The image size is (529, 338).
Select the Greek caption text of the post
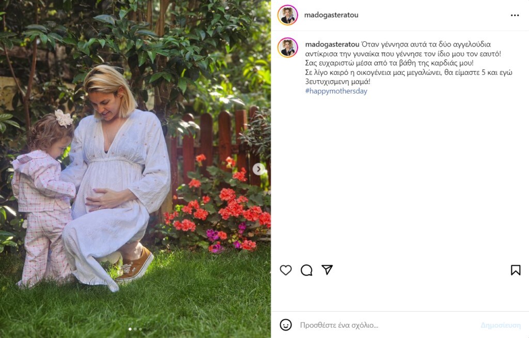click(x=409, y=63)
